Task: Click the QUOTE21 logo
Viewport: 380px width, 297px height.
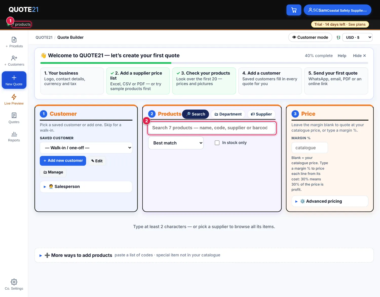Action: tap(24, 10)
